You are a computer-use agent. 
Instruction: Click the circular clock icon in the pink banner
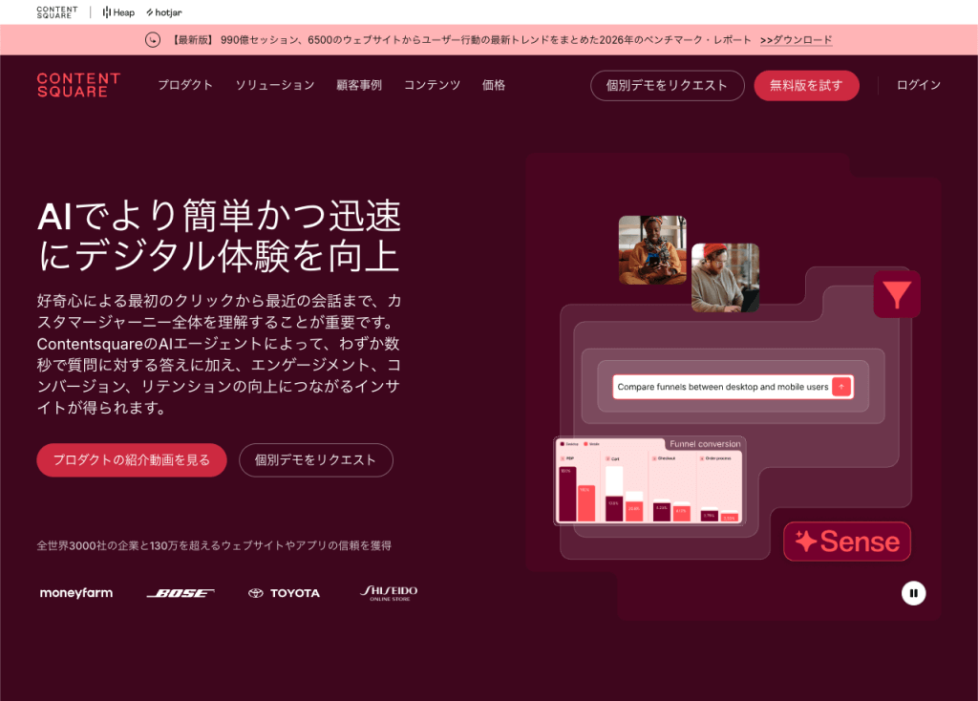pos(154,41)
